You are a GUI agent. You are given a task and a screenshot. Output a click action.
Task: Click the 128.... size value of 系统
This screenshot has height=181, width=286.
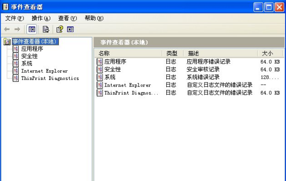pos(270,78)
